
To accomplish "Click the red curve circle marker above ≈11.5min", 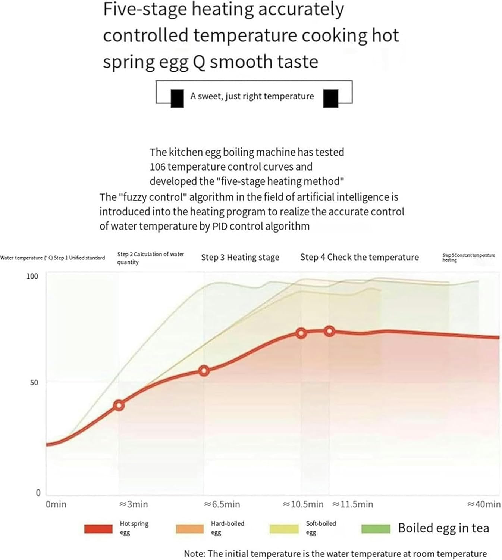I will (329, 331).
